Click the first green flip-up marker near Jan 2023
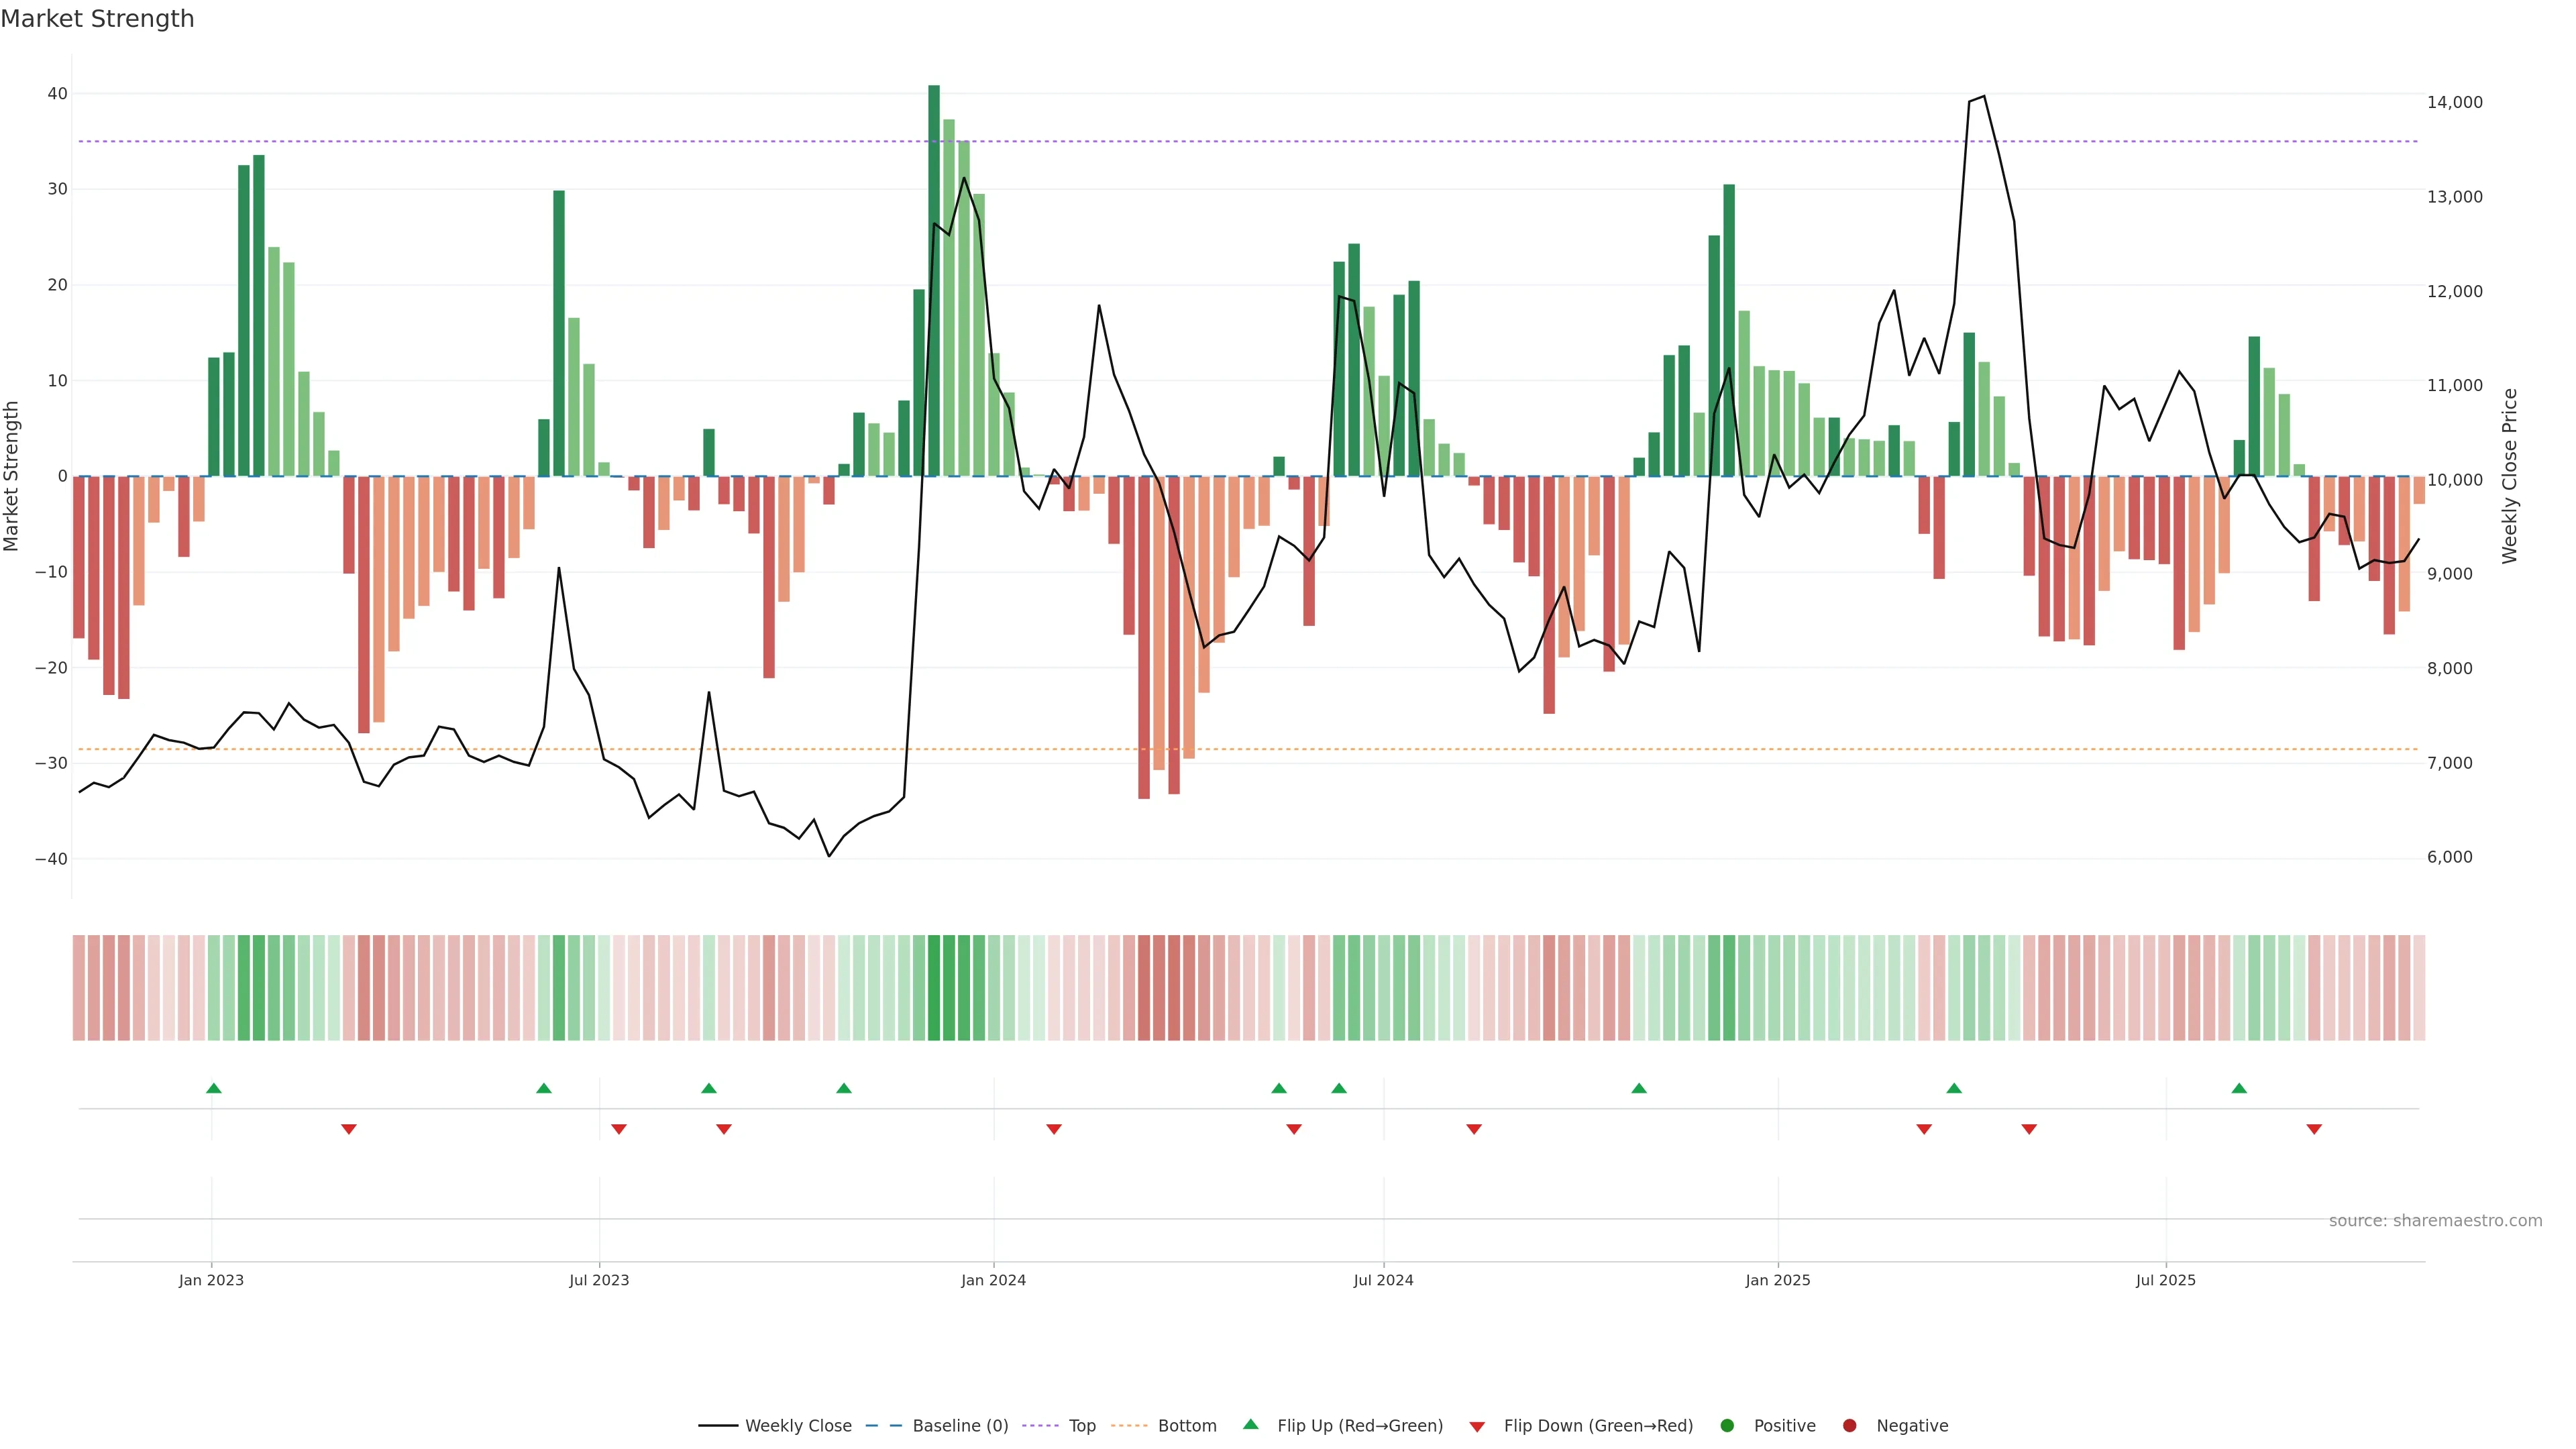The height and width of the screenshot is (1449, 2576). 213,1088
